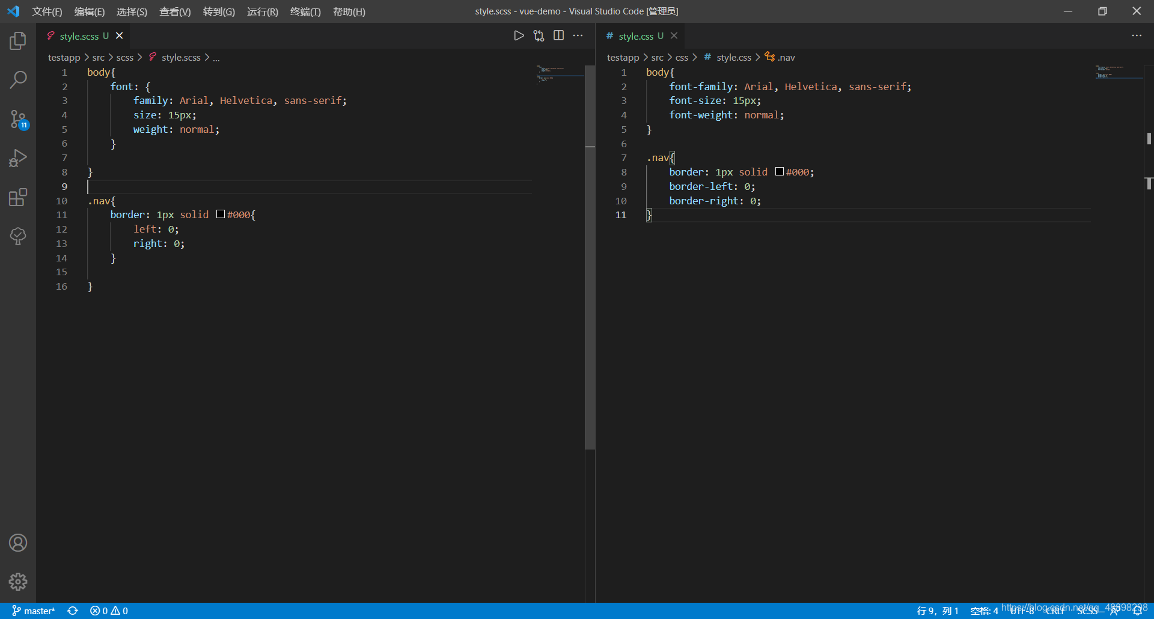Open right editor group More Actions ellipsis
Image resolution: width=1154 pixels, height=619 pixels.
(x=1136, y=36)
